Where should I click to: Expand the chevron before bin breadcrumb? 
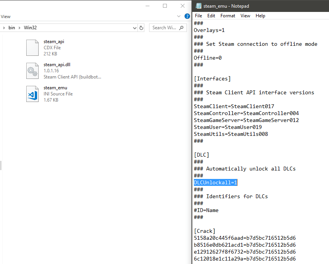tap(4, 28)
